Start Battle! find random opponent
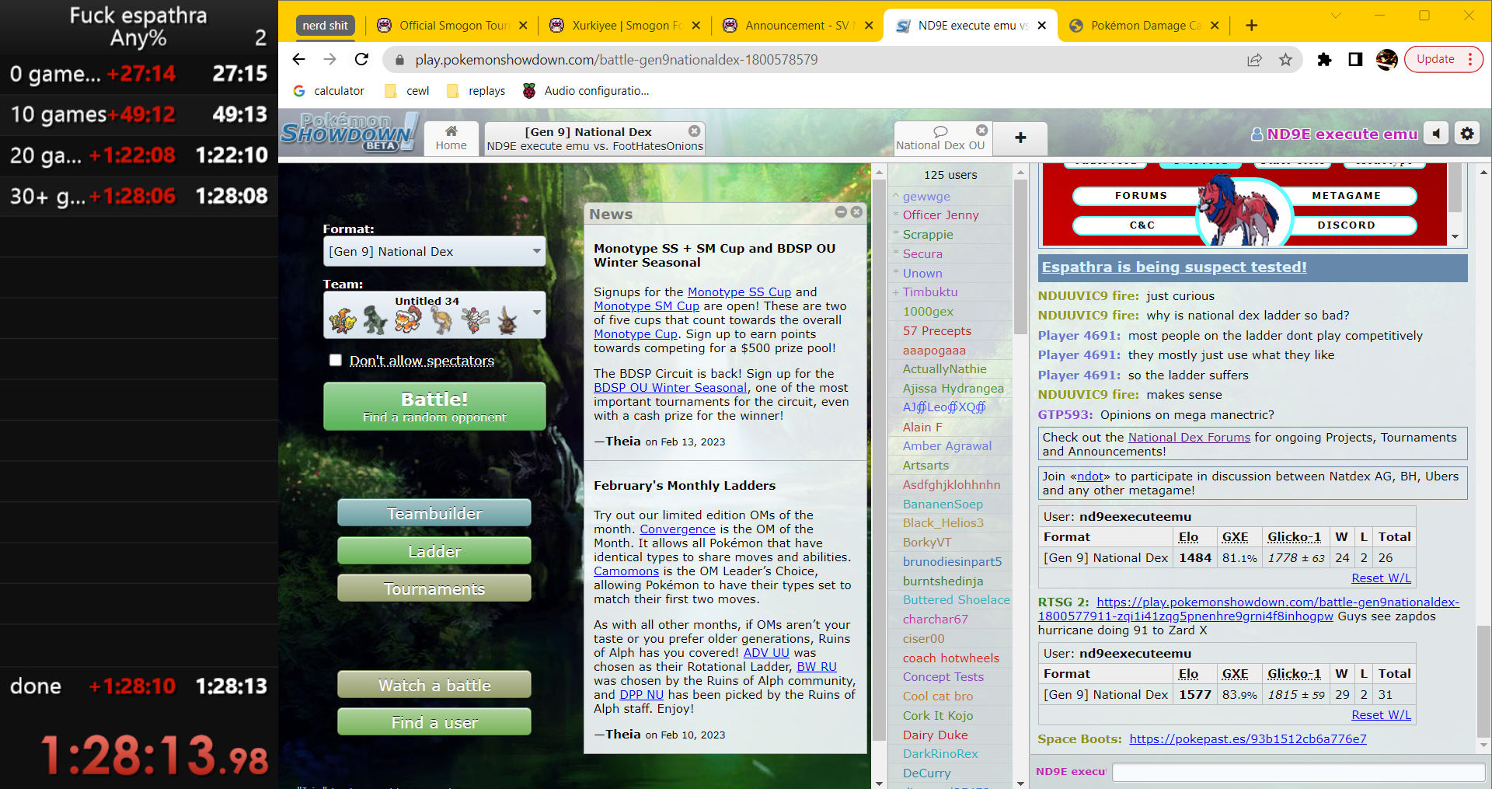 point(434,407)
